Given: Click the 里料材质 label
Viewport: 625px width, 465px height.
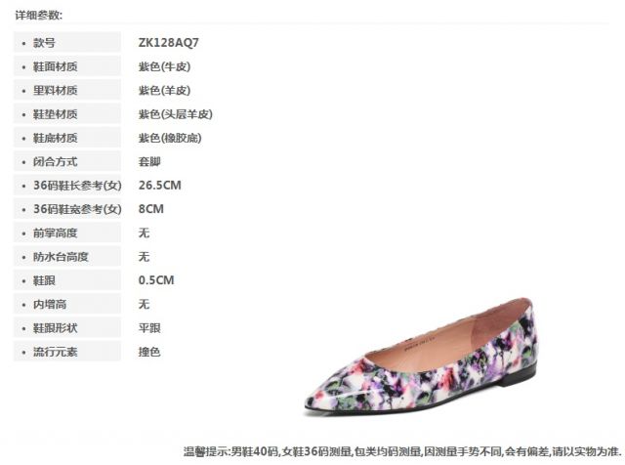Looking at the screenshot, I should tap(55, 91).
